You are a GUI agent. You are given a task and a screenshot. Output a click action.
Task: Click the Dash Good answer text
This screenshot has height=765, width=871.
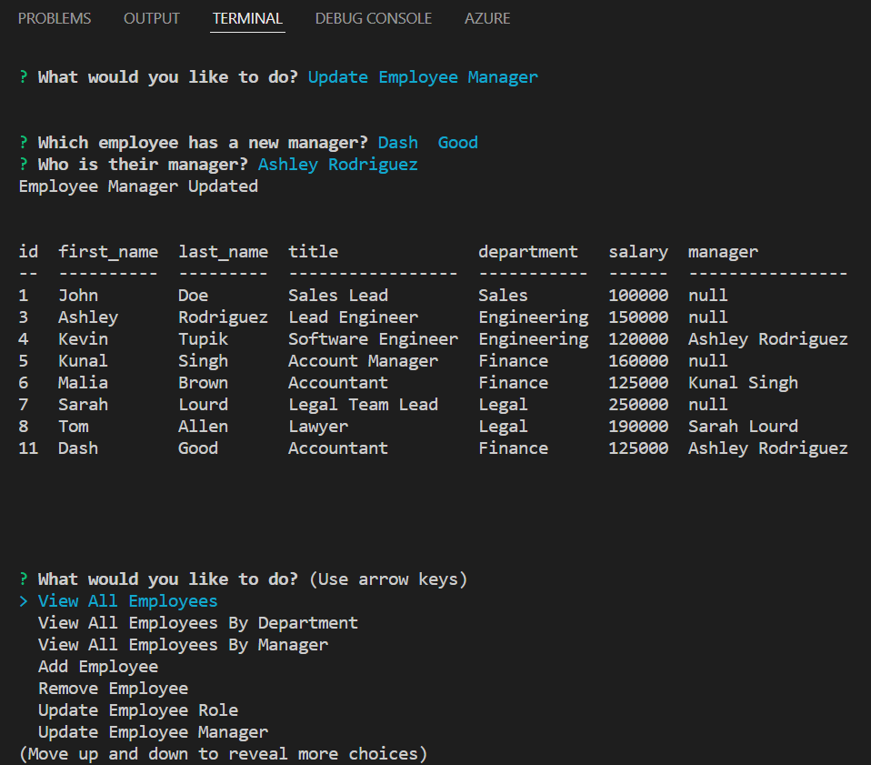pyautogui.click(x=427, y=143)
